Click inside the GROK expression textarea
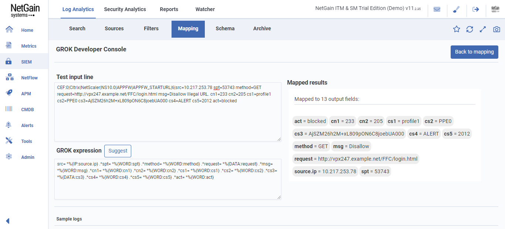 (168, 179)
